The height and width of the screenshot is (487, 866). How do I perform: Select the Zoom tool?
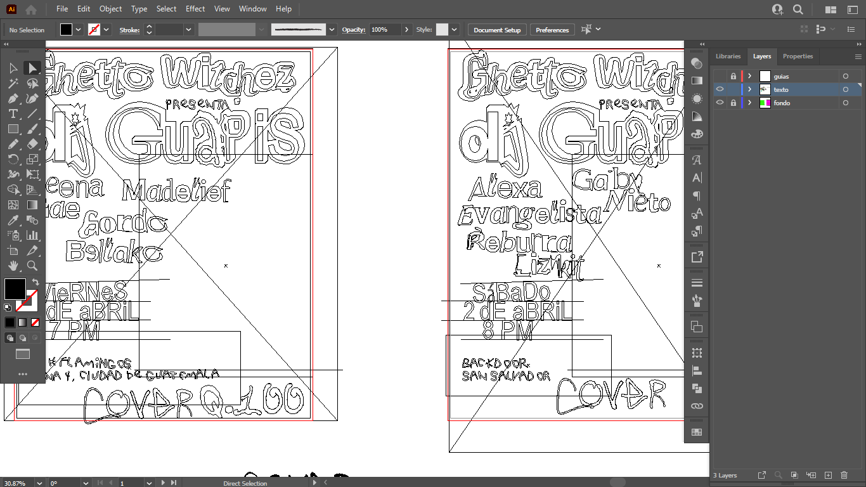point(32,266)
